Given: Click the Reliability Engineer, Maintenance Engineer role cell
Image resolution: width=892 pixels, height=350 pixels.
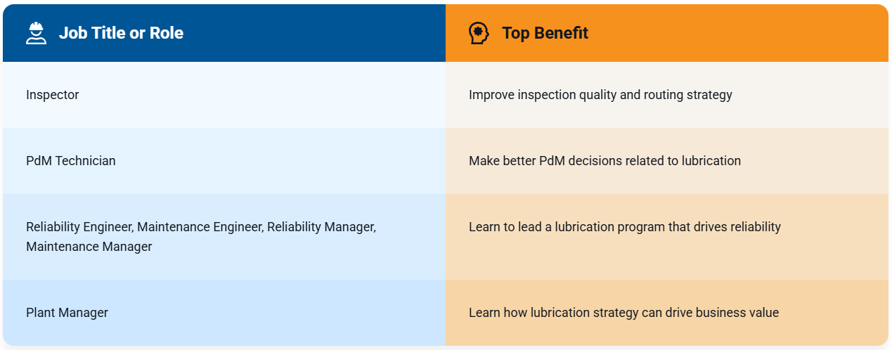Looking at the screenshot, I should click(x=224, y=237).
